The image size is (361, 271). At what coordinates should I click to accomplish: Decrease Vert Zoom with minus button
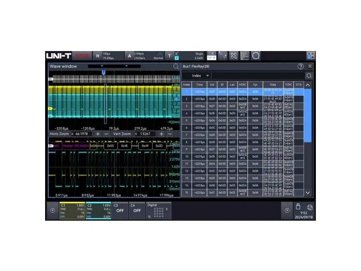pos(170,134)
